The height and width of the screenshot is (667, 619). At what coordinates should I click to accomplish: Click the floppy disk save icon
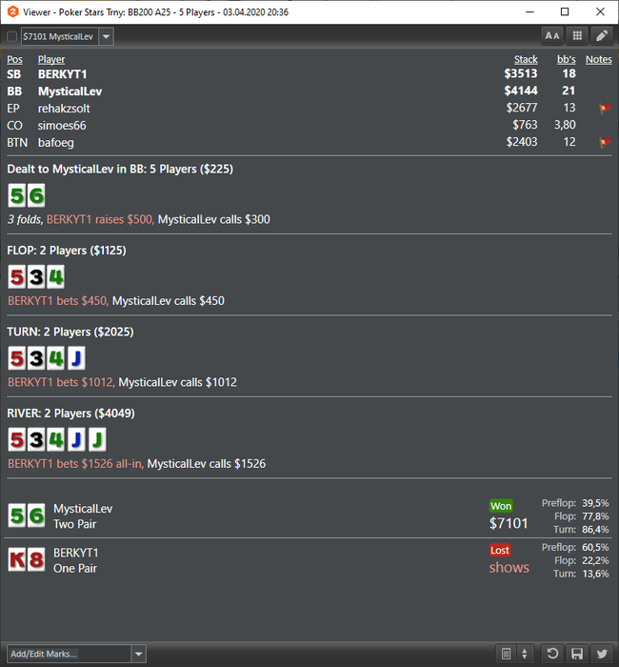tap(577, 654)
